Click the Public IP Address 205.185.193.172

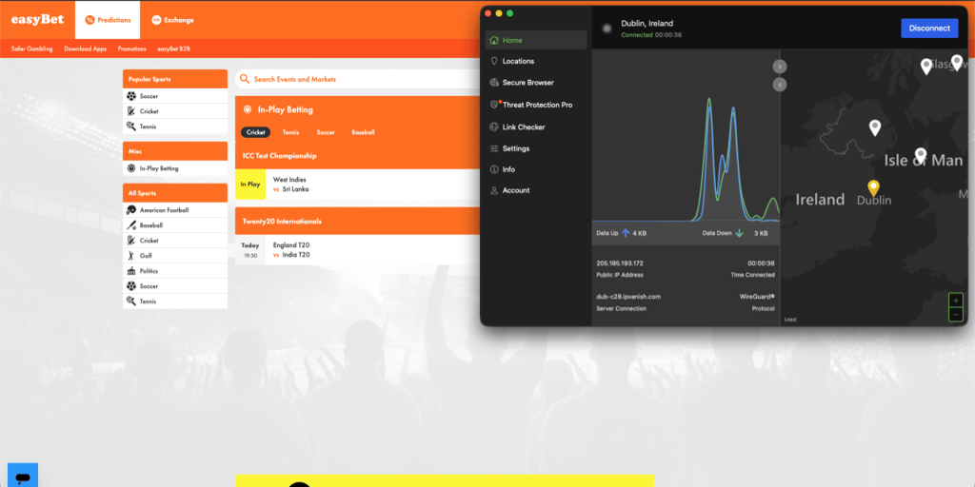619,263
